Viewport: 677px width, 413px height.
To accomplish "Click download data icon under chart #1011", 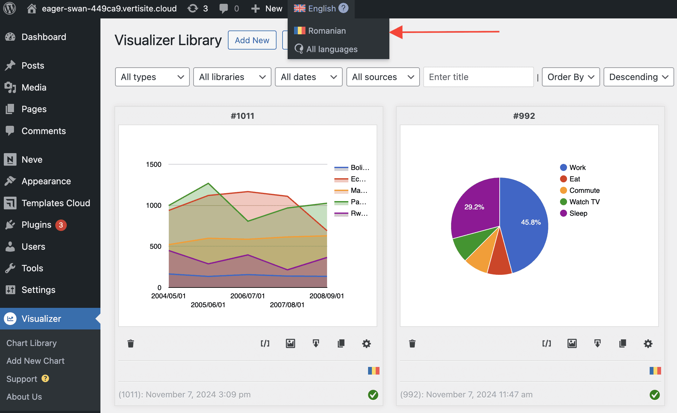I will (316, 343).
